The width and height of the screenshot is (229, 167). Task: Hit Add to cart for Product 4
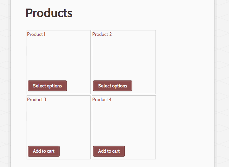point(109,151)
